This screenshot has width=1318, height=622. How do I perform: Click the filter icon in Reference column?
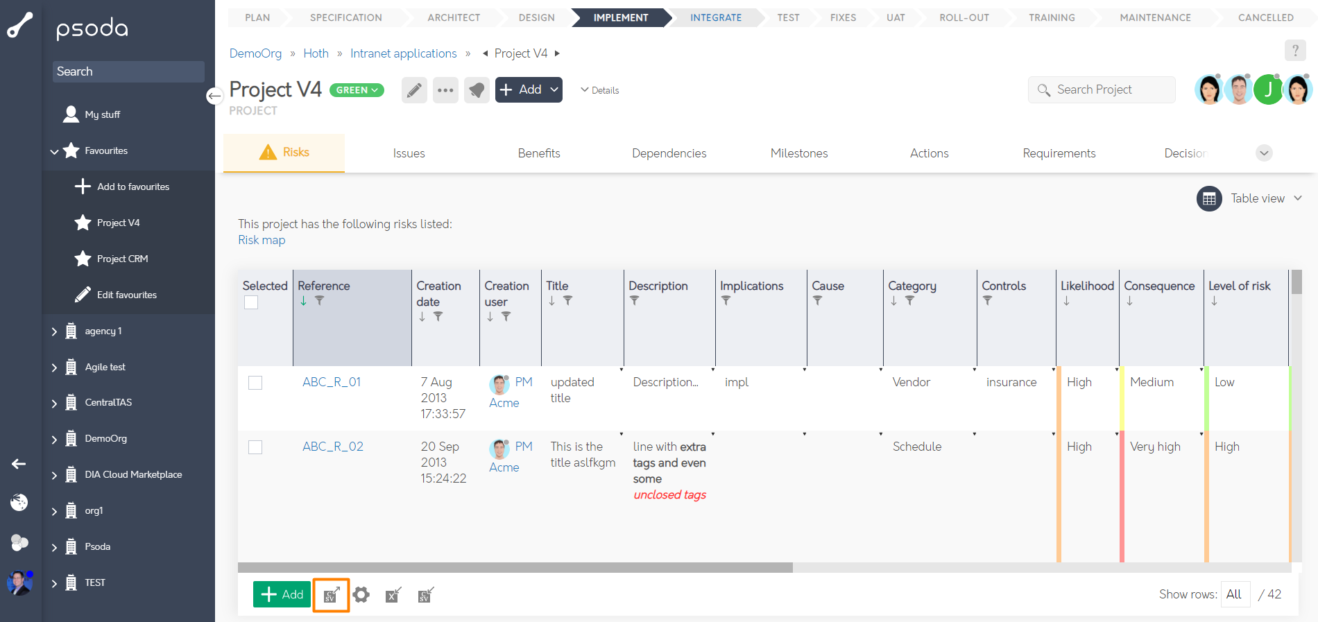[320, 301]
